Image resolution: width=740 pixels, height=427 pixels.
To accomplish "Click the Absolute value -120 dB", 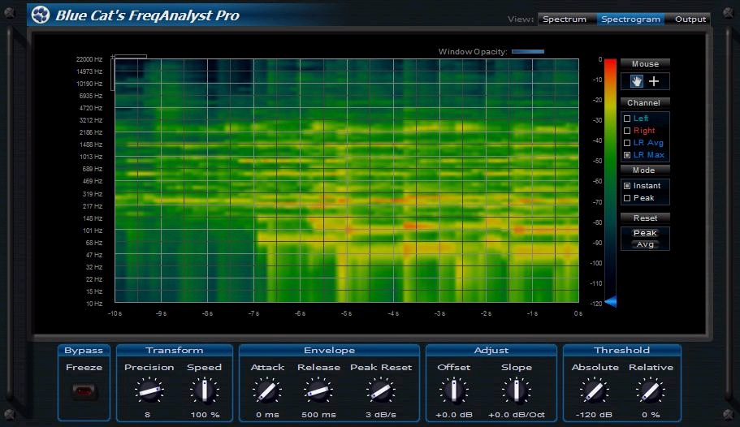I will pyautogui.click(x=594, y=415).
